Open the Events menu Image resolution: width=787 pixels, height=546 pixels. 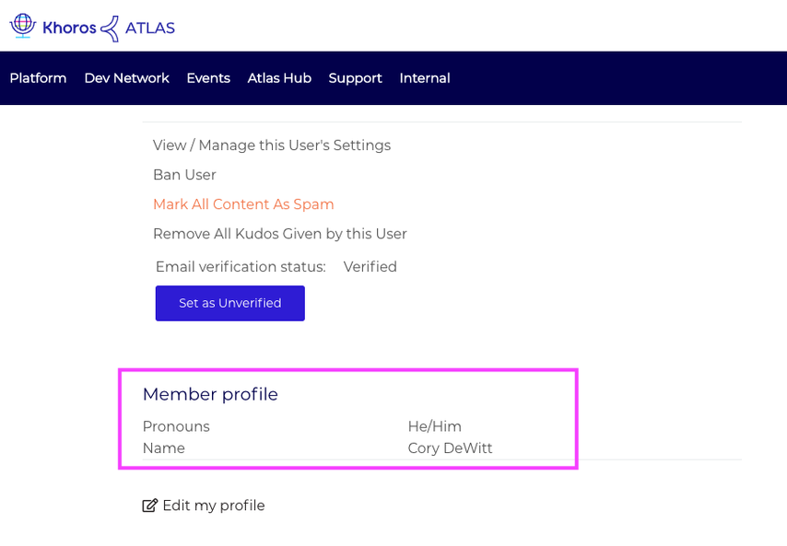tap(208, 78)
